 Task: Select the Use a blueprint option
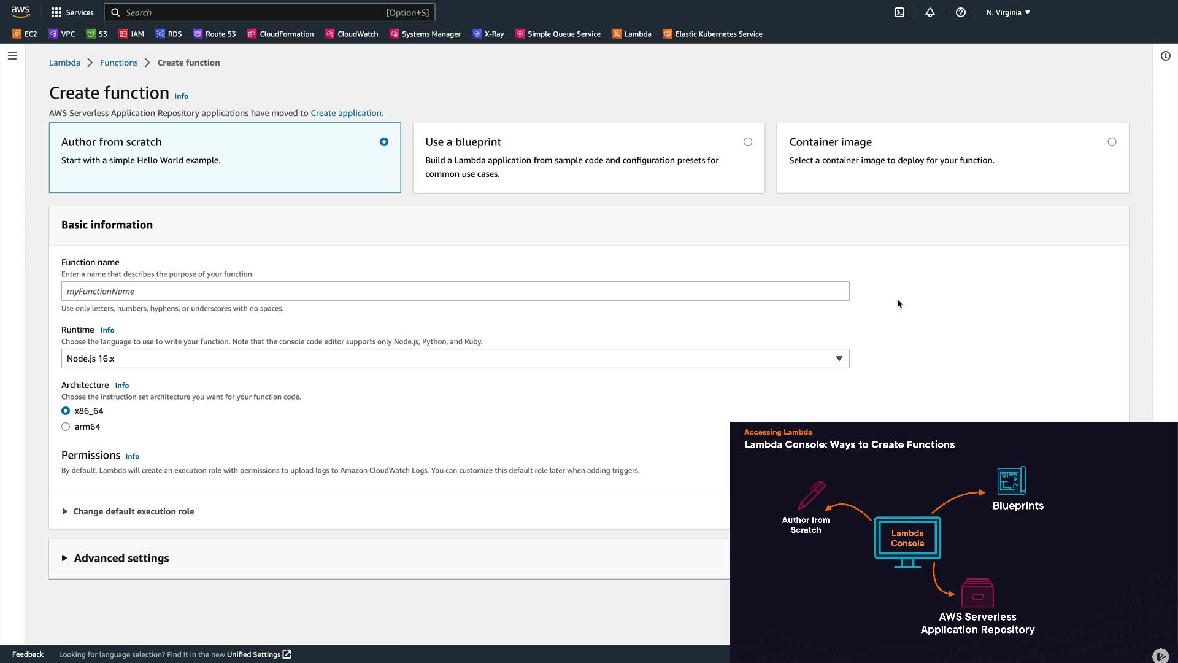(747, 142)
